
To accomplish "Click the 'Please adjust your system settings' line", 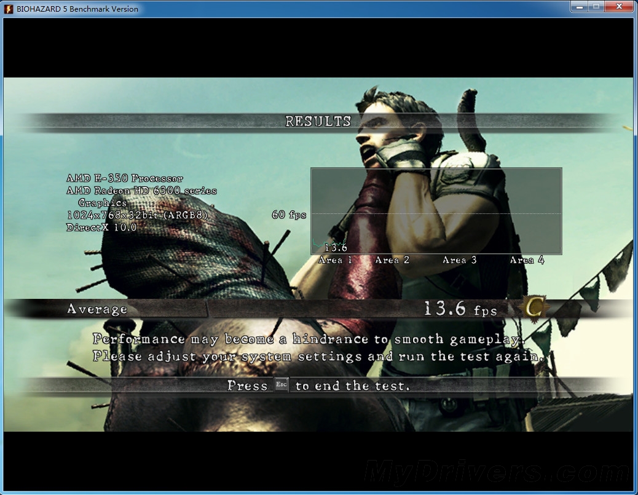I will (x=318, y=357).
